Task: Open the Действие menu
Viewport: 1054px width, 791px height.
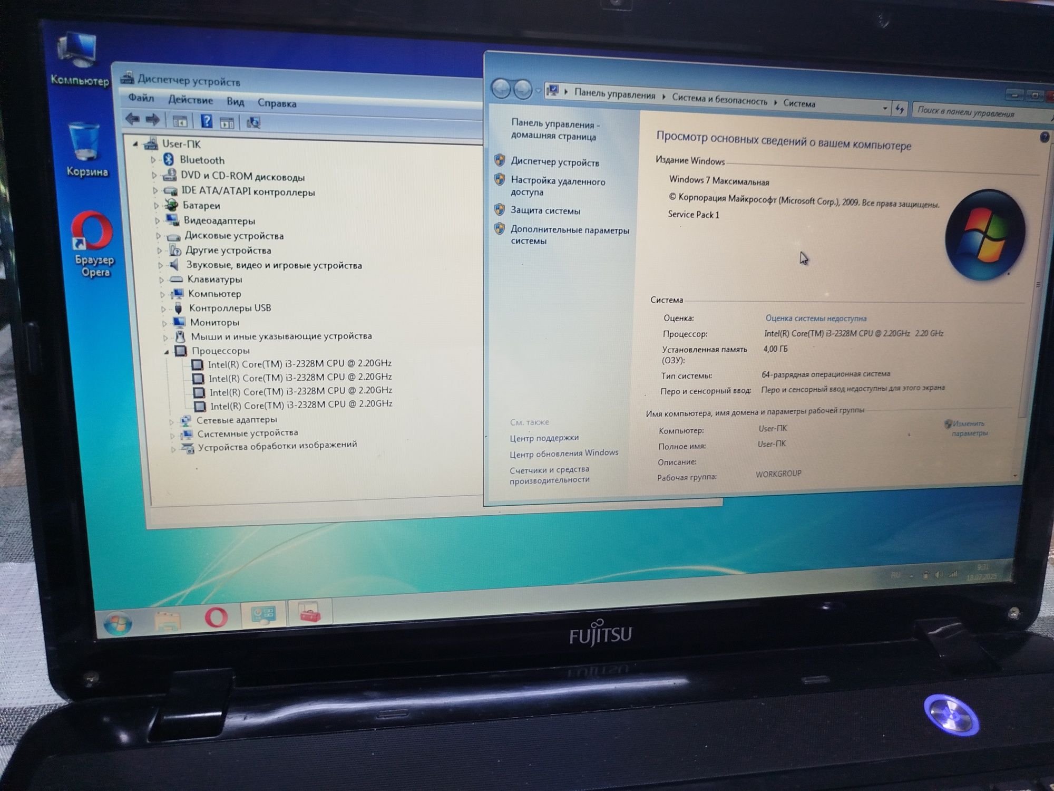Action: click(190, 100)
